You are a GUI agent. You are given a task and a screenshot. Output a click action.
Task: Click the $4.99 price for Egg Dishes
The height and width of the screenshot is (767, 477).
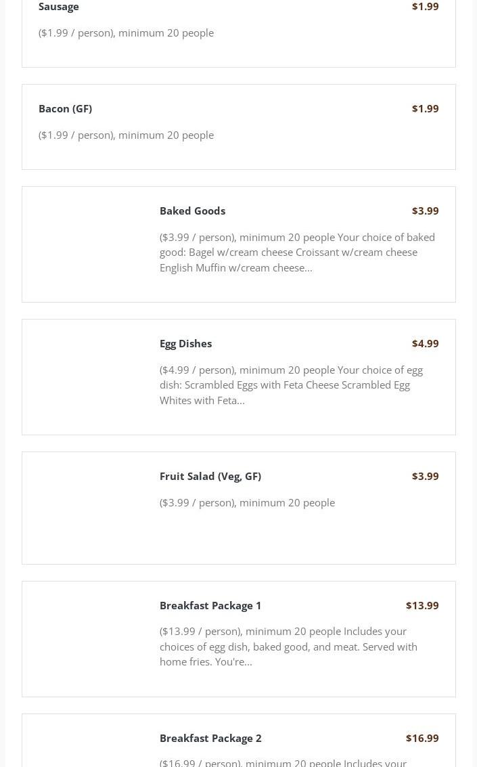tap(425, 343)
